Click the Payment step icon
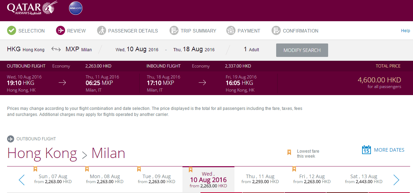The width and height of the screenshot is (413, 193). click(x=231, y=31)
